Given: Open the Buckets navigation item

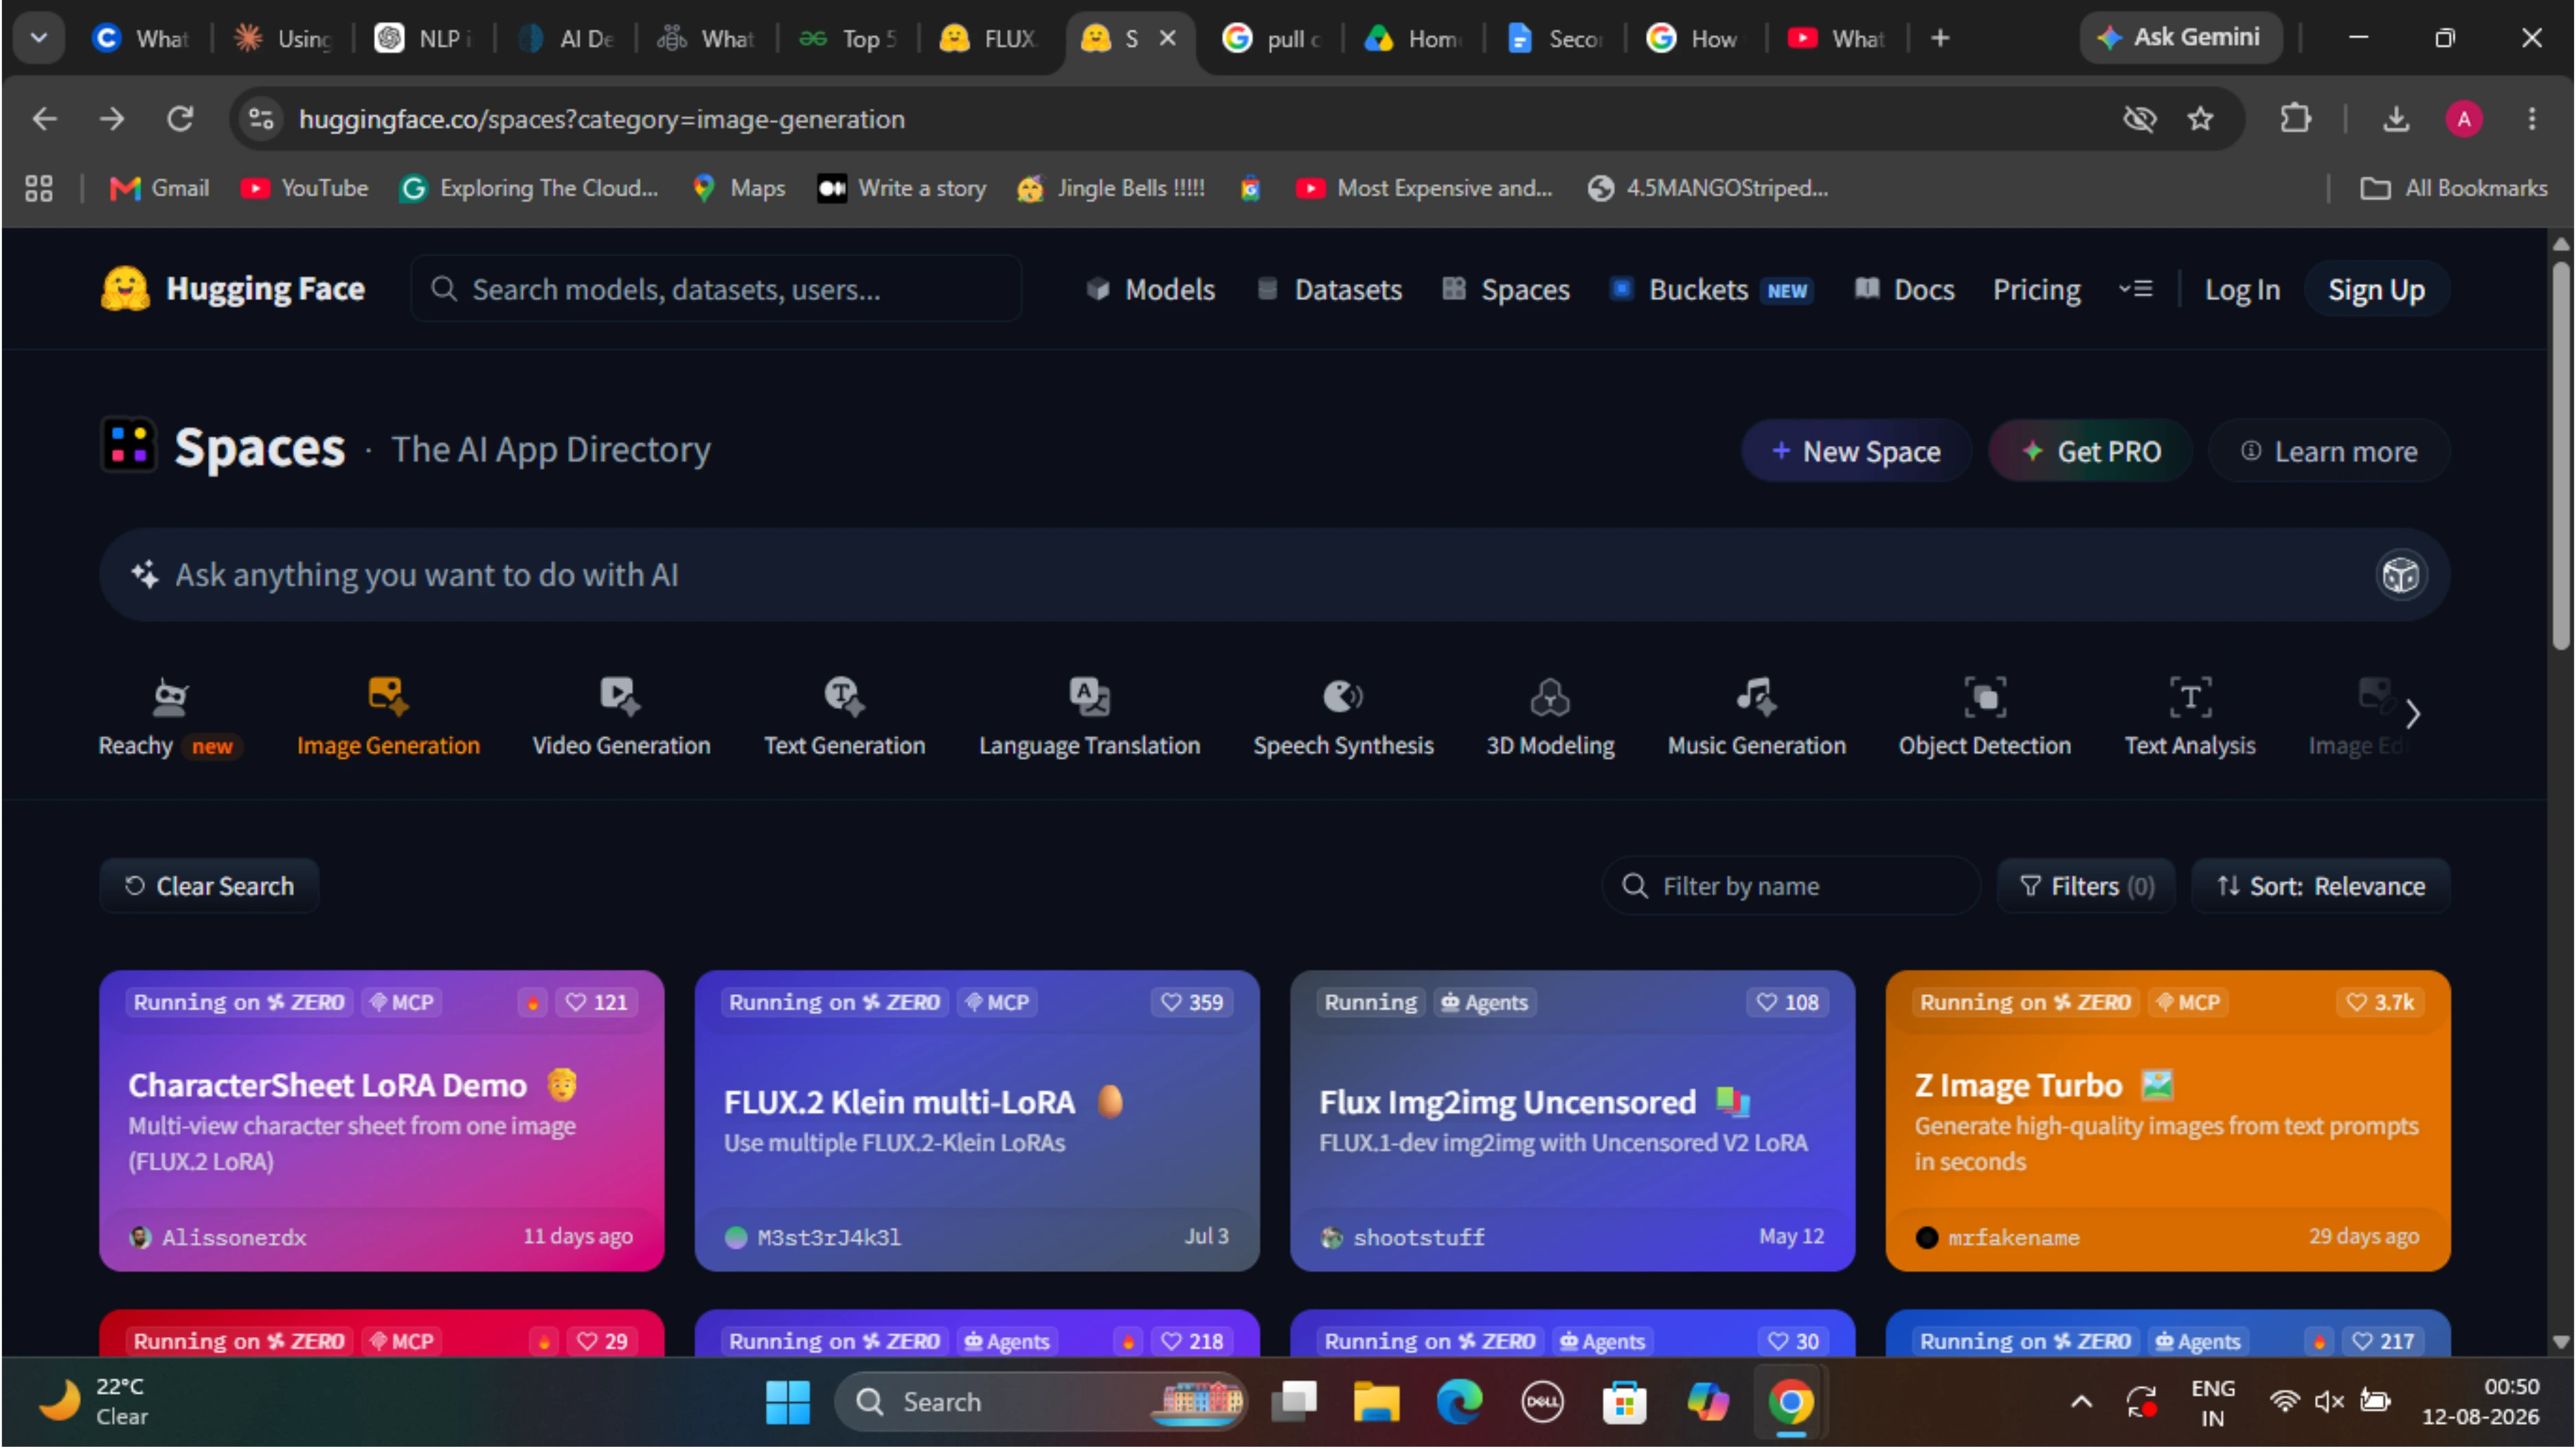Looking at the screenshot, I should (1711, 290).
